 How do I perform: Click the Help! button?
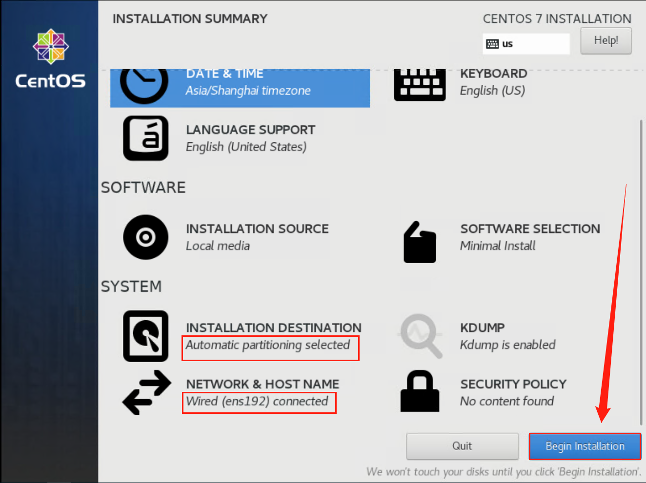click(606, 40)
